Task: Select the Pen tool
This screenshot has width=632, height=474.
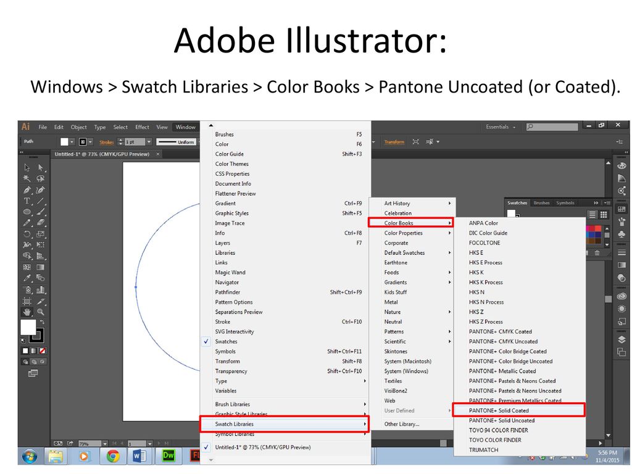Action: (x=27, y=190)
